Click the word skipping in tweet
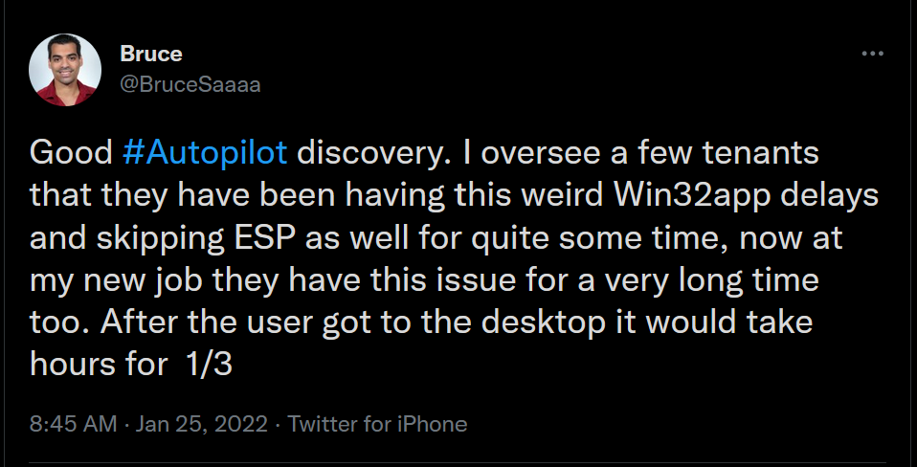The image size is (917, 467). point(160,238)
